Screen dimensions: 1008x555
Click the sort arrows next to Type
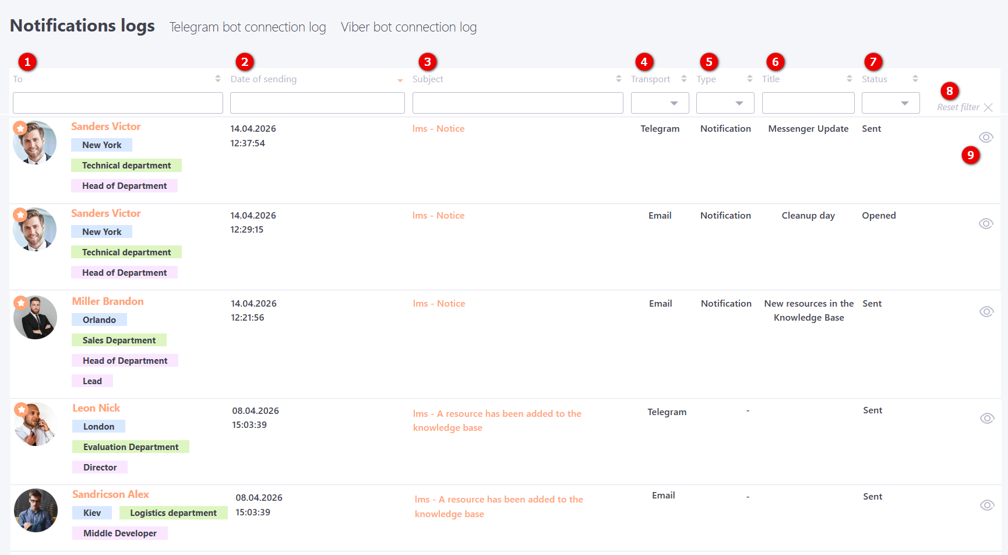[x=749, y=79]
